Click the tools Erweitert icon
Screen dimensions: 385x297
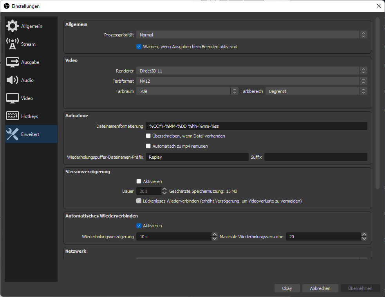[12, 134]
